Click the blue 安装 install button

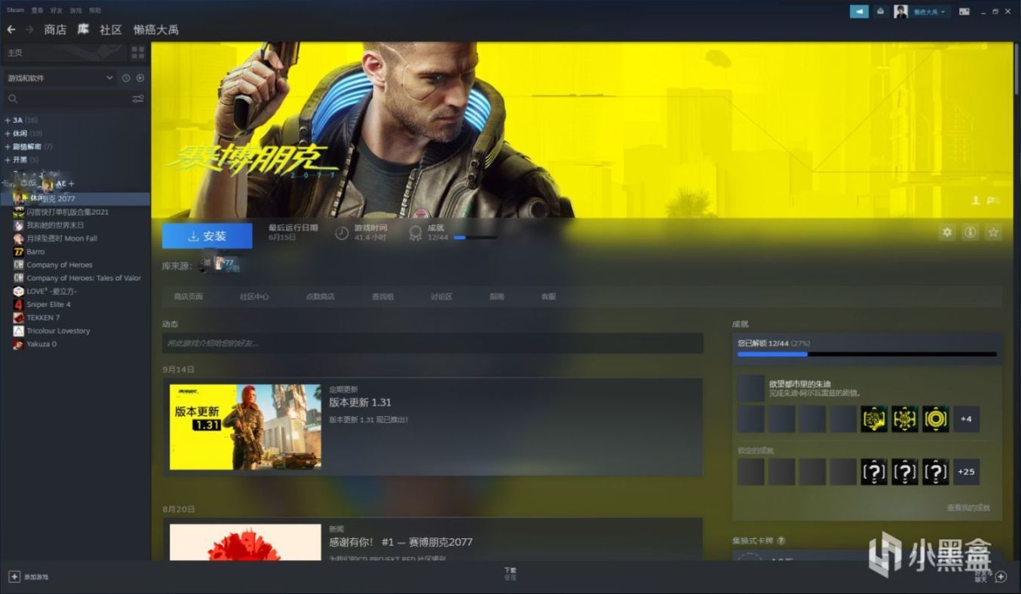pyautogui.click(x=207, y=236)
